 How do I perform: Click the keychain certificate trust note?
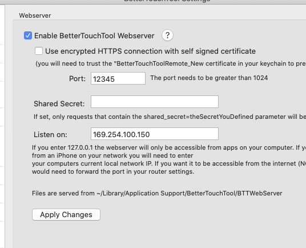(171, 63)
